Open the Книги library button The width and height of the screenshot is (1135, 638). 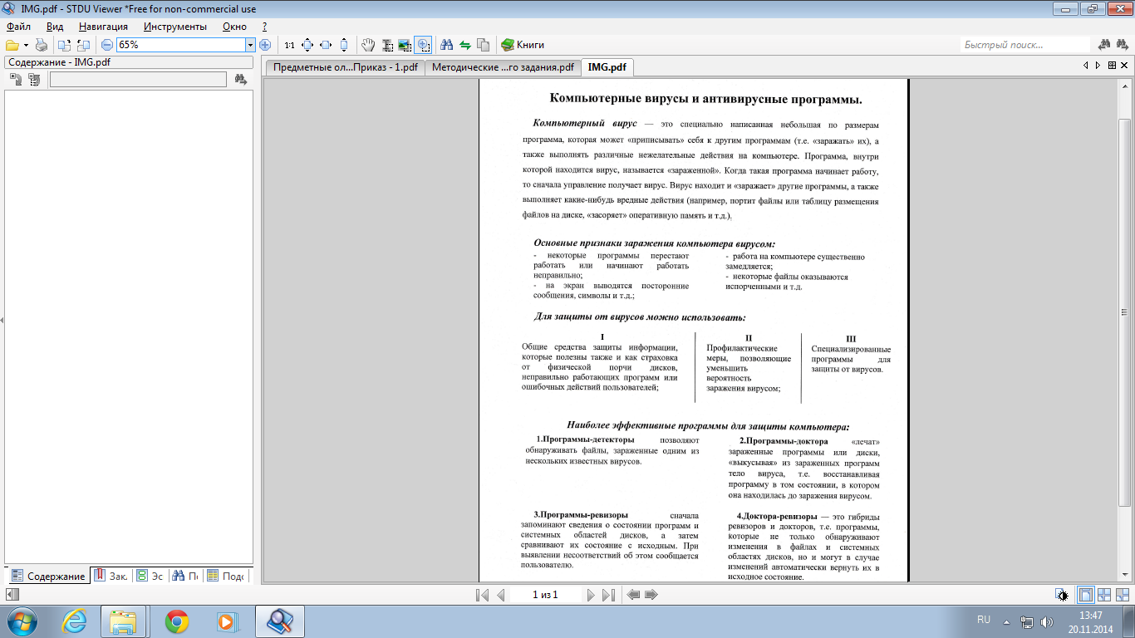point(523,45)
